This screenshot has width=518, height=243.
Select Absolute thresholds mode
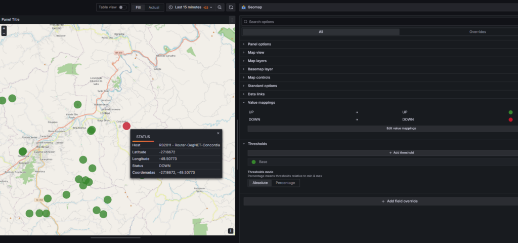click(260, 183)
